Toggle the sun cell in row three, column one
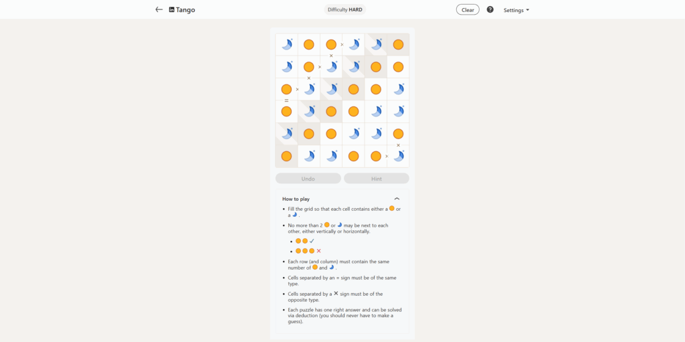This screenshot has height=342, width=685. coord(286,89)
